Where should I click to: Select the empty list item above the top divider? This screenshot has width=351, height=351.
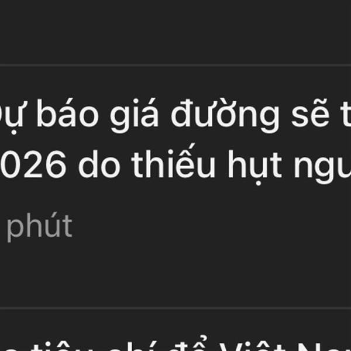pos(175,32)
